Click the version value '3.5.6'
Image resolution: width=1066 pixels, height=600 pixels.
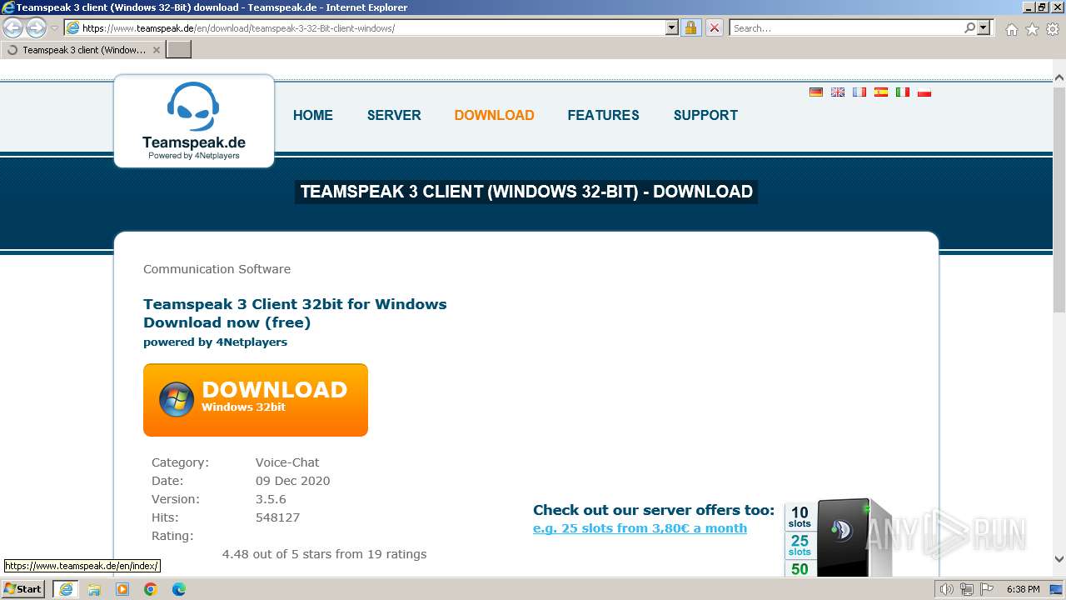pyautogui.click(x=271, y=499)
